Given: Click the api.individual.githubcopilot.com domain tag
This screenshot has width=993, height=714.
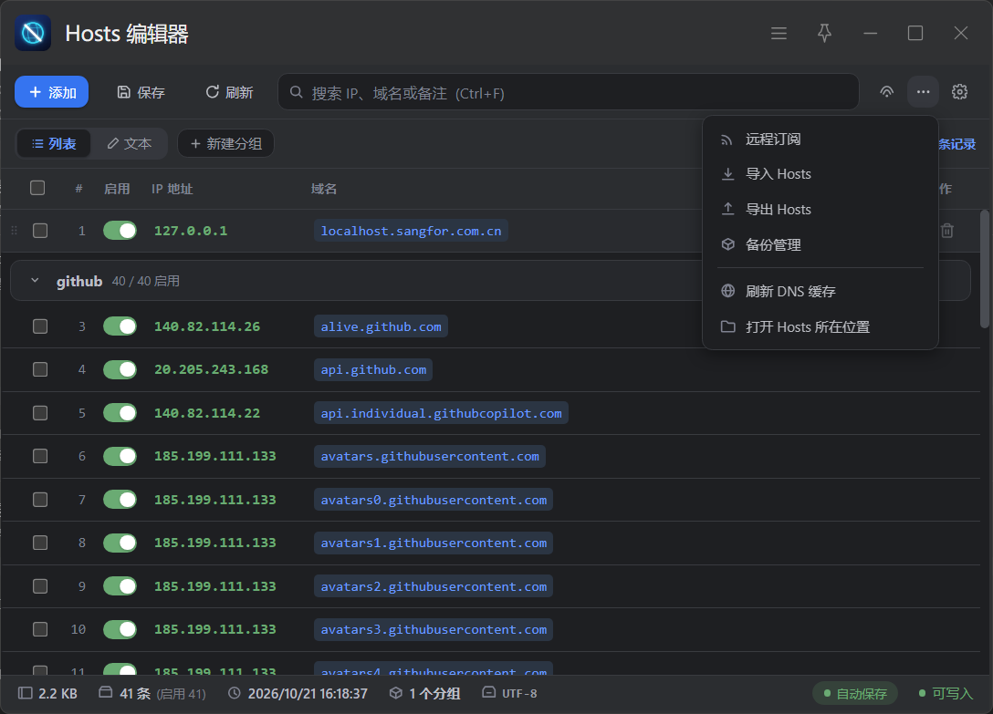Looking at the screenshot, I should pos(442,413).
